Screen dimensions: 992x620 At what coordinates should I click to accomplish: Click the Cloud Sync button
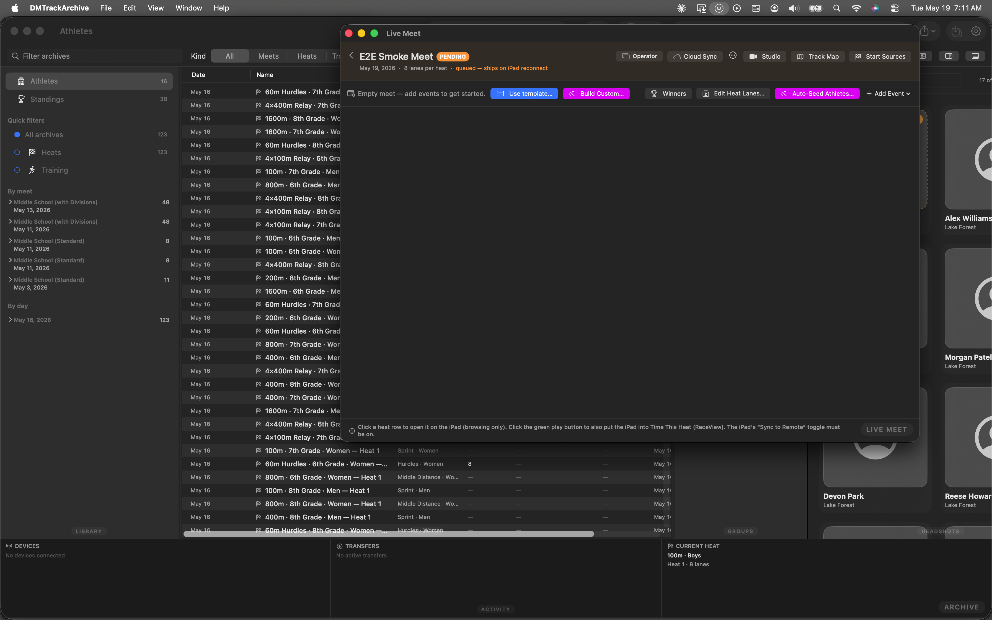pos(695,56)
